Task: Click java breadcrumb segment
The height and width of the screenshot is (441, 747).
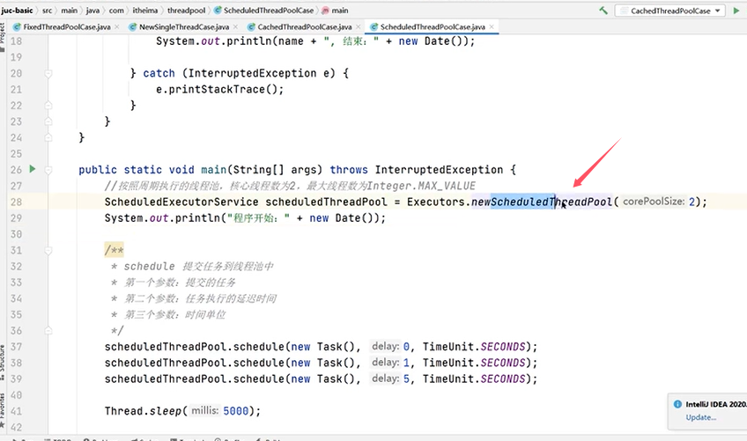Action: (92, 10)
